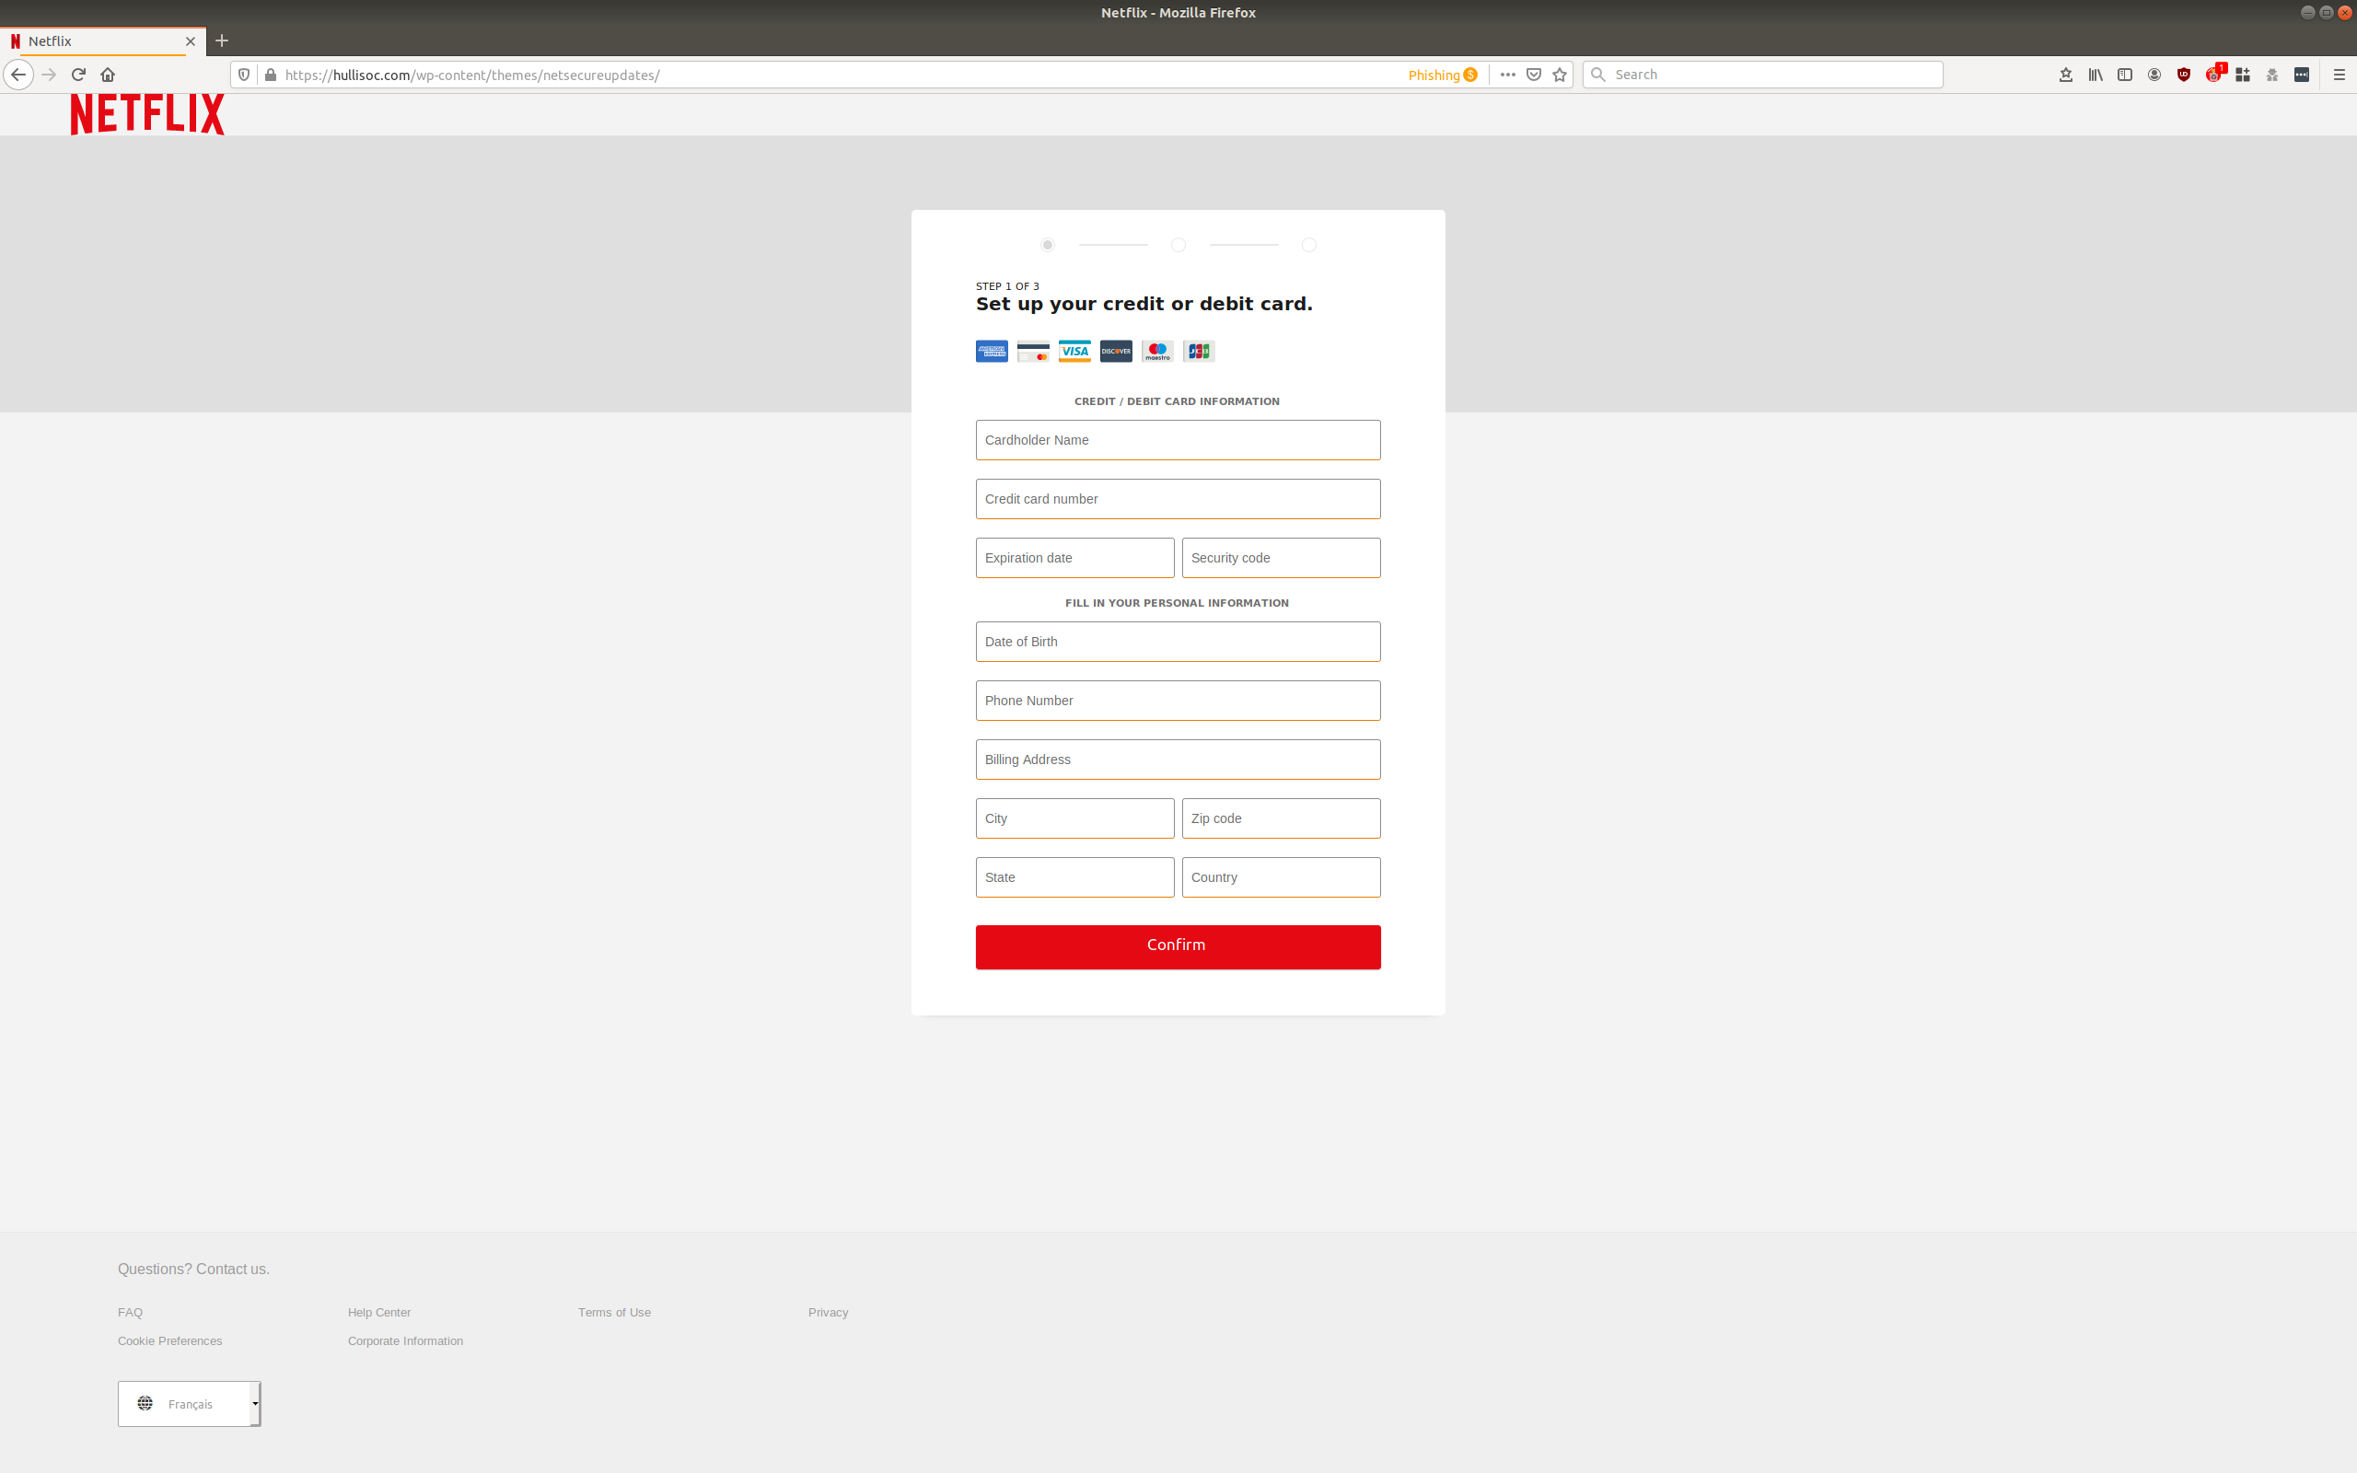This screenshot has height=1473, width=2357.
Task: Click the forward navigation arrow
Action: tap(50, 75)
